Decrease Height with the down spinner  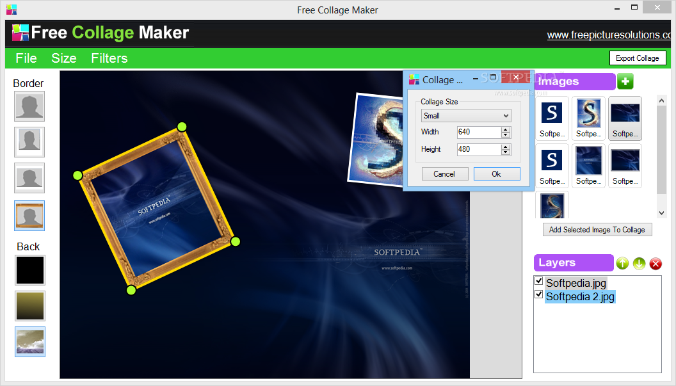pos(506,152)
